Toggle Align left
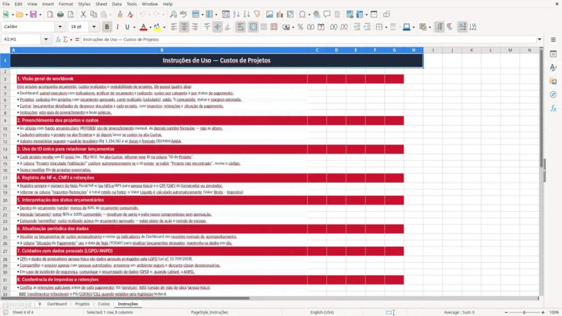Screen dimensions: 562x316 pos(174,27)
